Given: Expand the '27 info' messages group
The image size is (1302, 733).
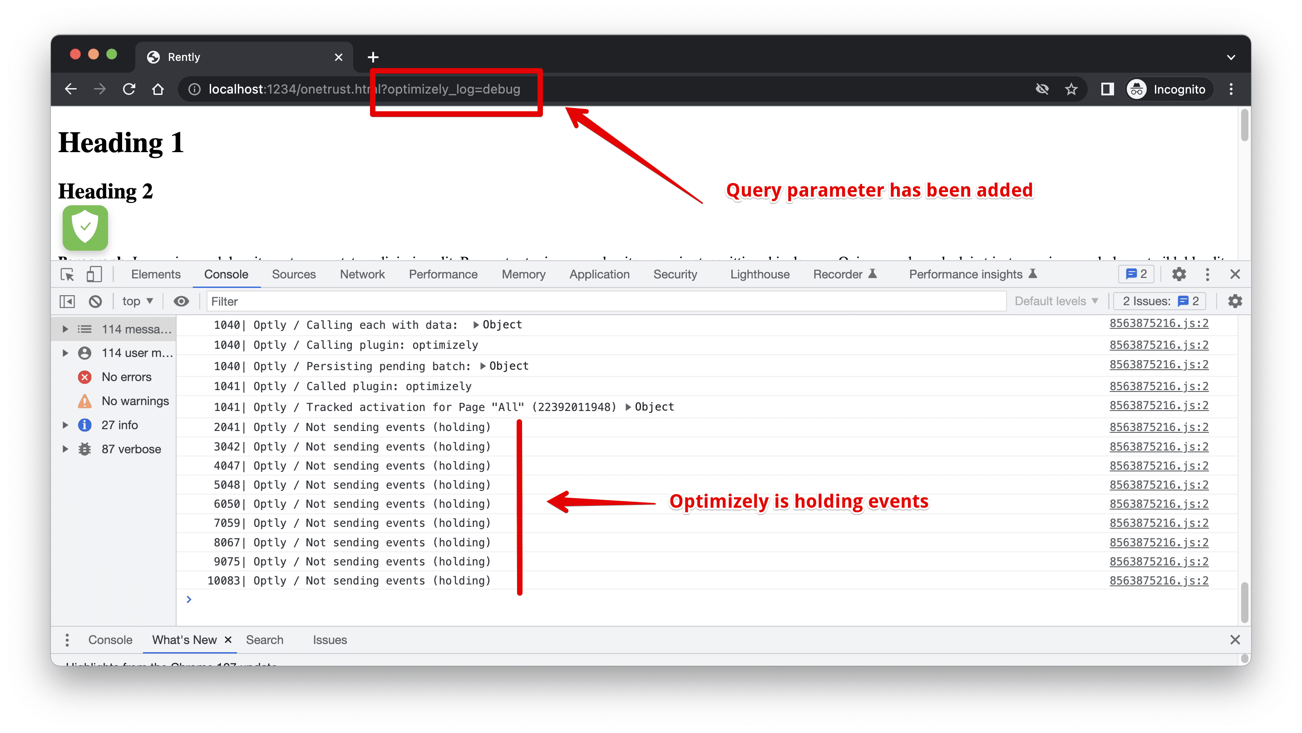Looking at the screenshot, I should click(x=65, y=425).
